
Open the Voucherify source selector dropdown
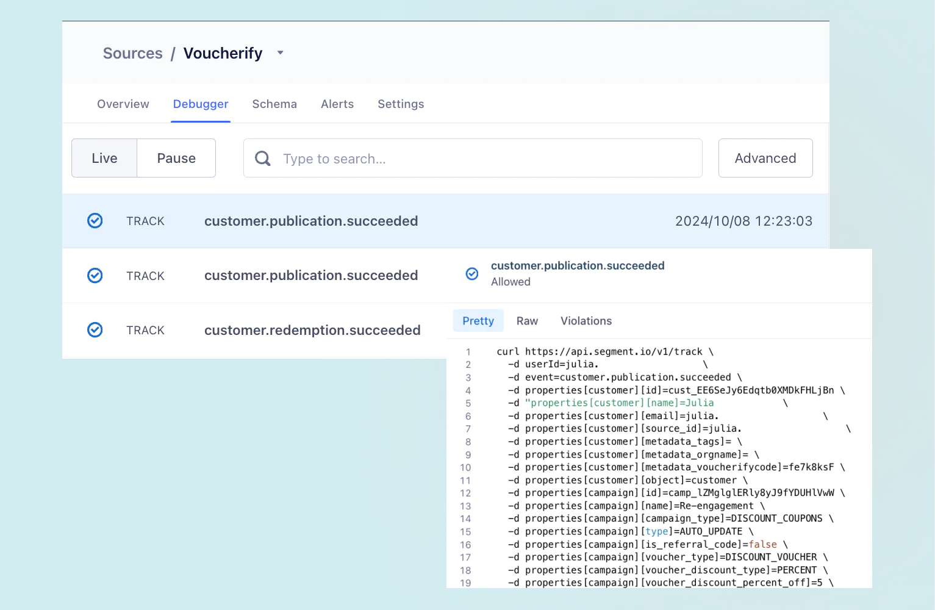coord(280,52)
